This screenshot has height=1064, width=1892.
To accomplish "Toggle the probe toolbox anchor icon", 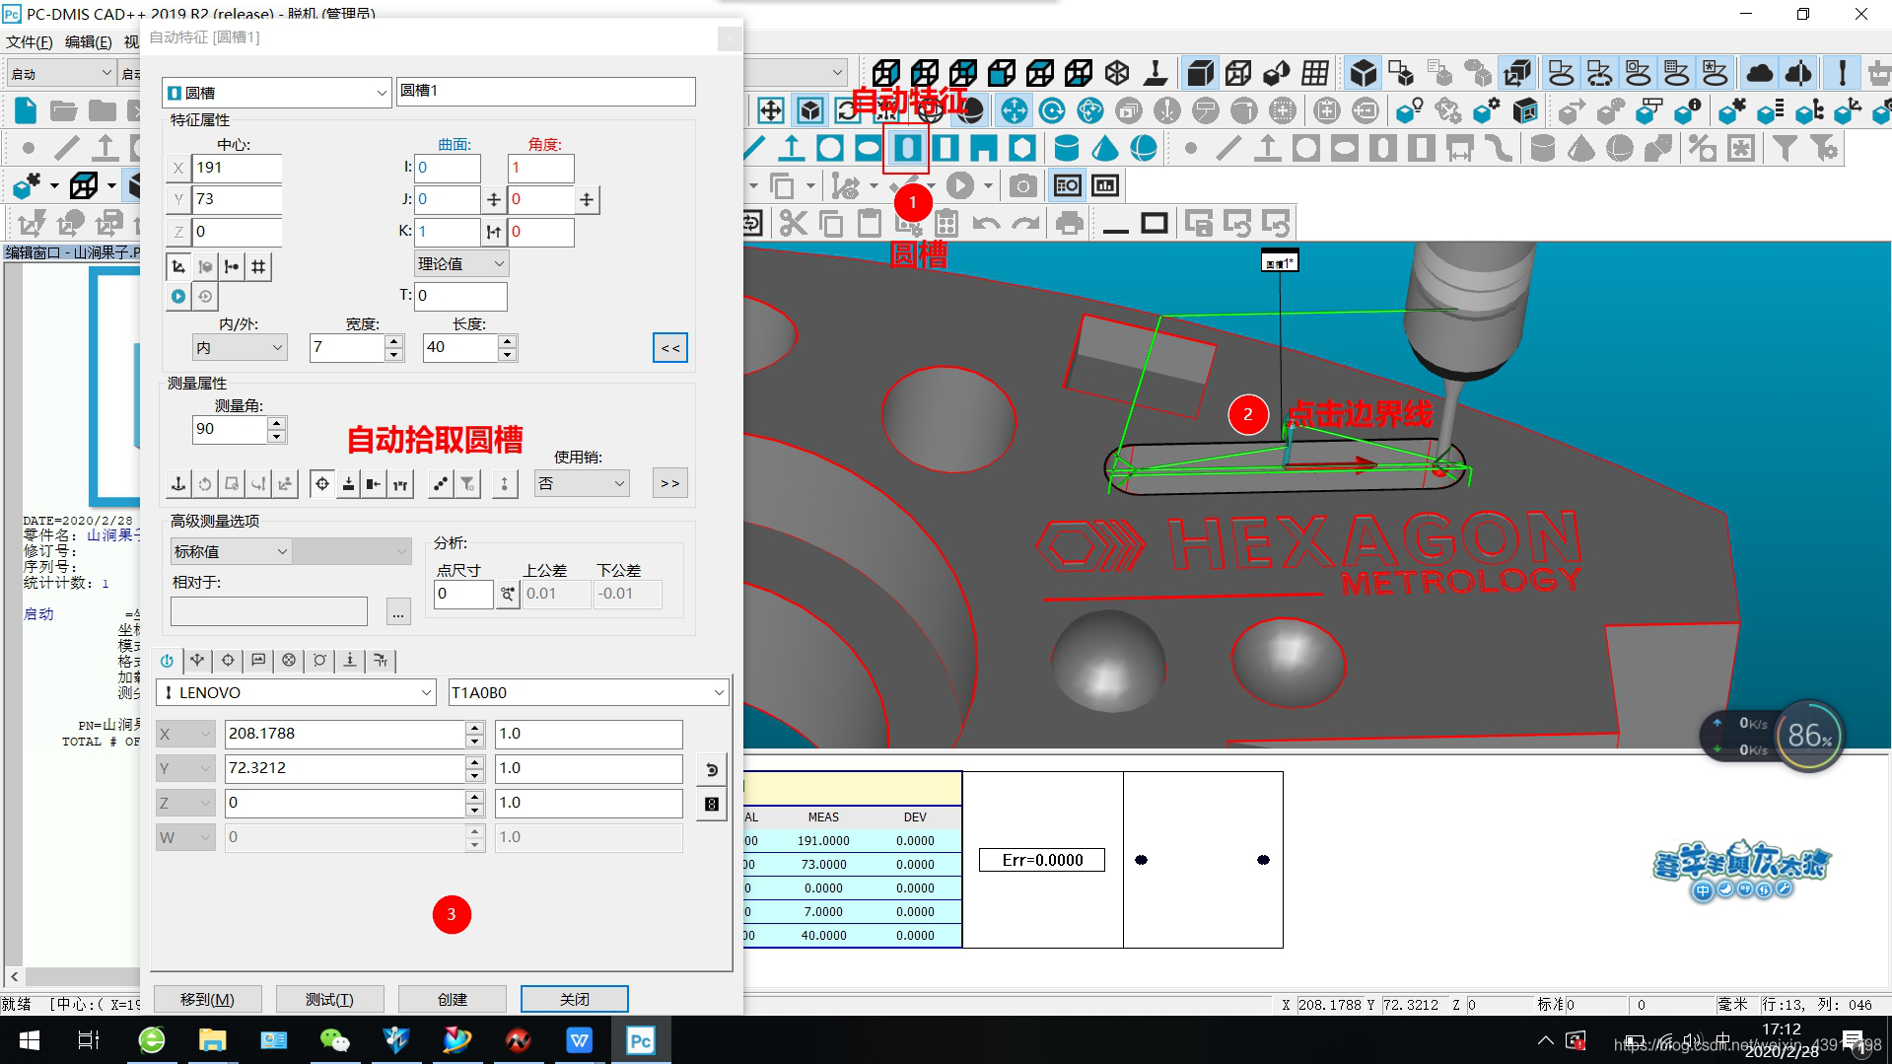I will tap(178, 484).
